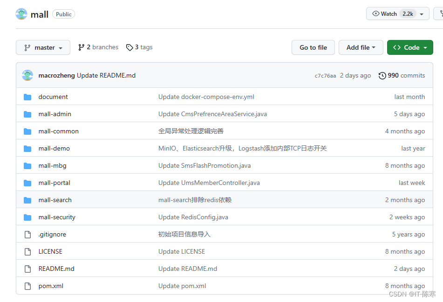The image size is (443, 302).
Task: Open the MinIO、Elasticsearch升级 commit message
Action: [242, 148]
